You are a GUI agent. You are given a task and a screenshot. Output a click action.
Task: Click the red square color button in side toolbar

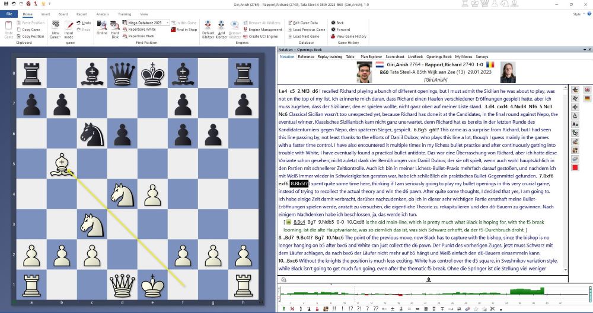575,167
